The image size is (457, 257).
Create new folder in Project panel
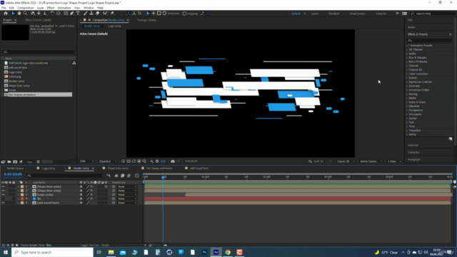coord(9,162)
